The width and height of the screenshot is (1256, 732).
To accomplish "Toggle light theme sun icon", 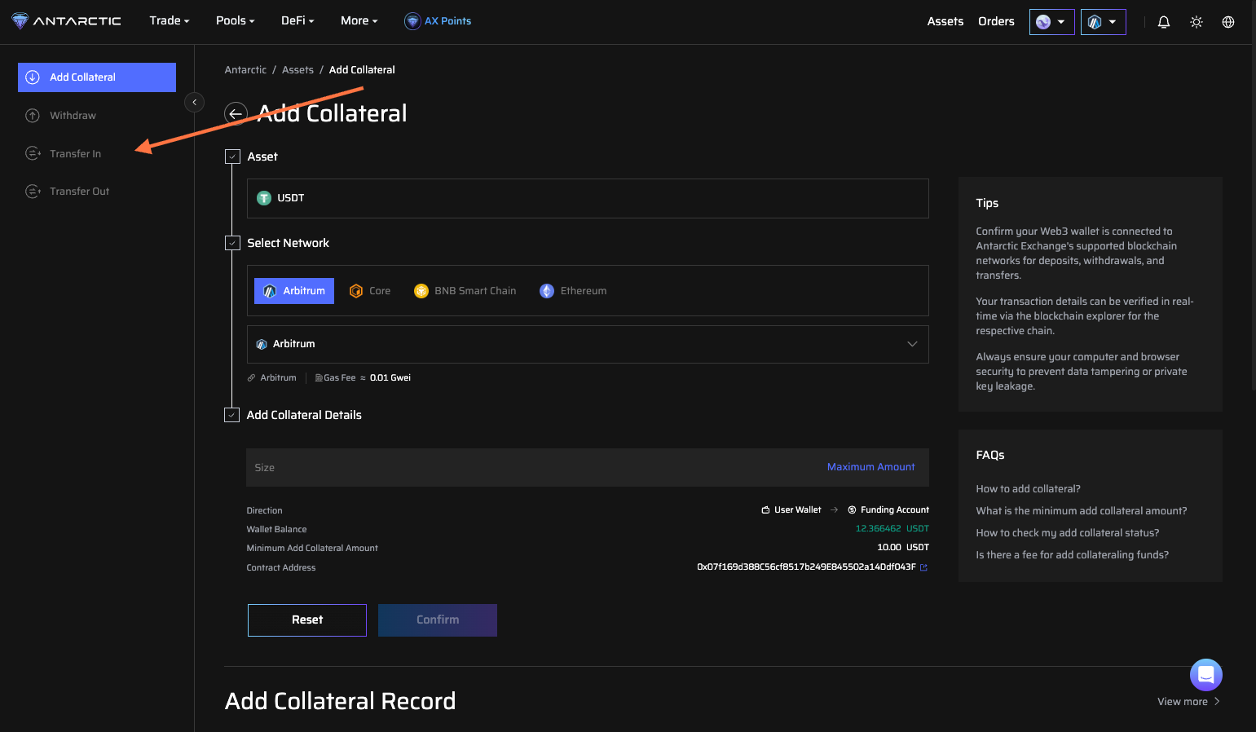I will tap(1197, 22).
